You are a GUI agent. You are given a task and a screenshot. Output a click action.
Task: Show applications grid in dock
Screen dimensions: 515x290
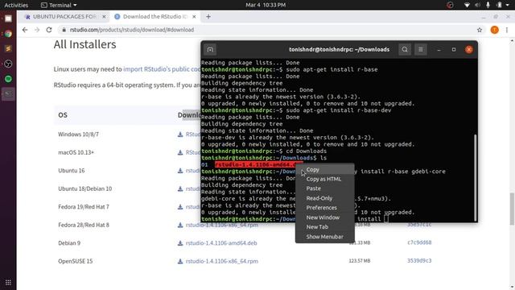click(8, 283)
